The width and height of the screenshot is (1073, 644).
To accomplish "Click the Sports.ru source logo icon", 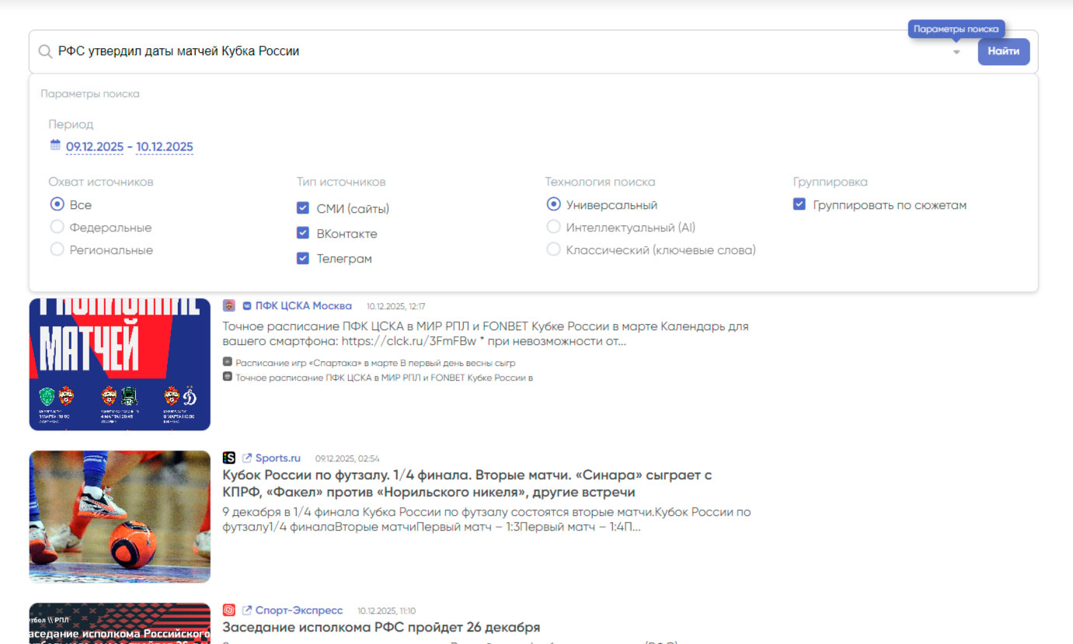I will pos(228,458).
